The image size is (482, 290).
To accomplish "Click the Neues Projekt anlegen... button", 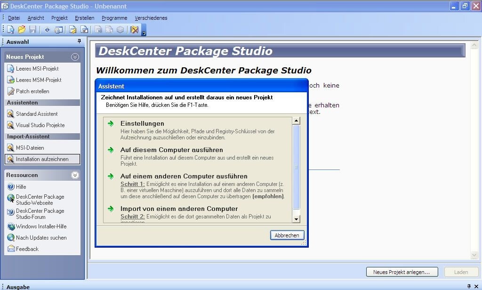I will point(402,272).
